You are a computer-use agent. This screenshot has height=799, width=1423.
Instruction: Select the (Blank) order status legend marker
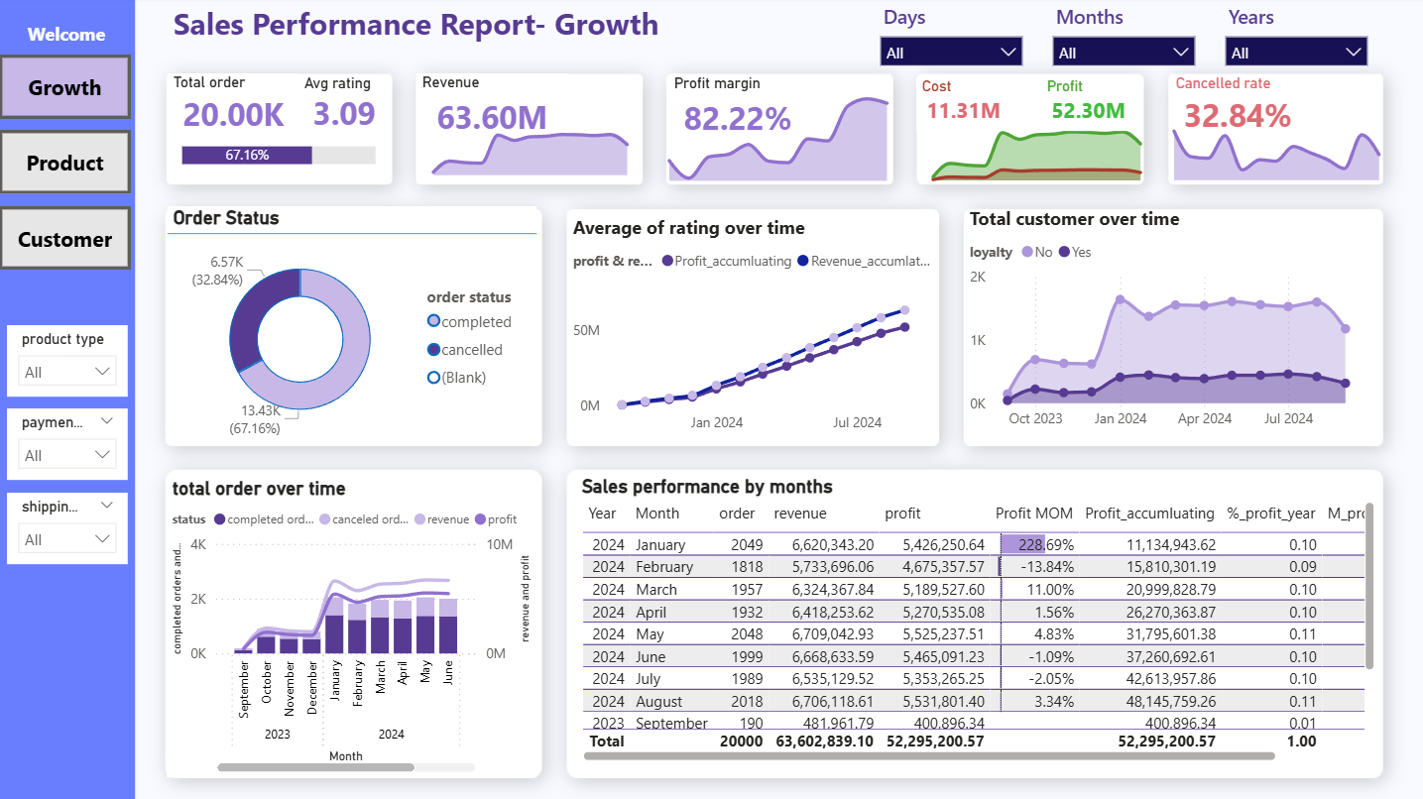433,377
